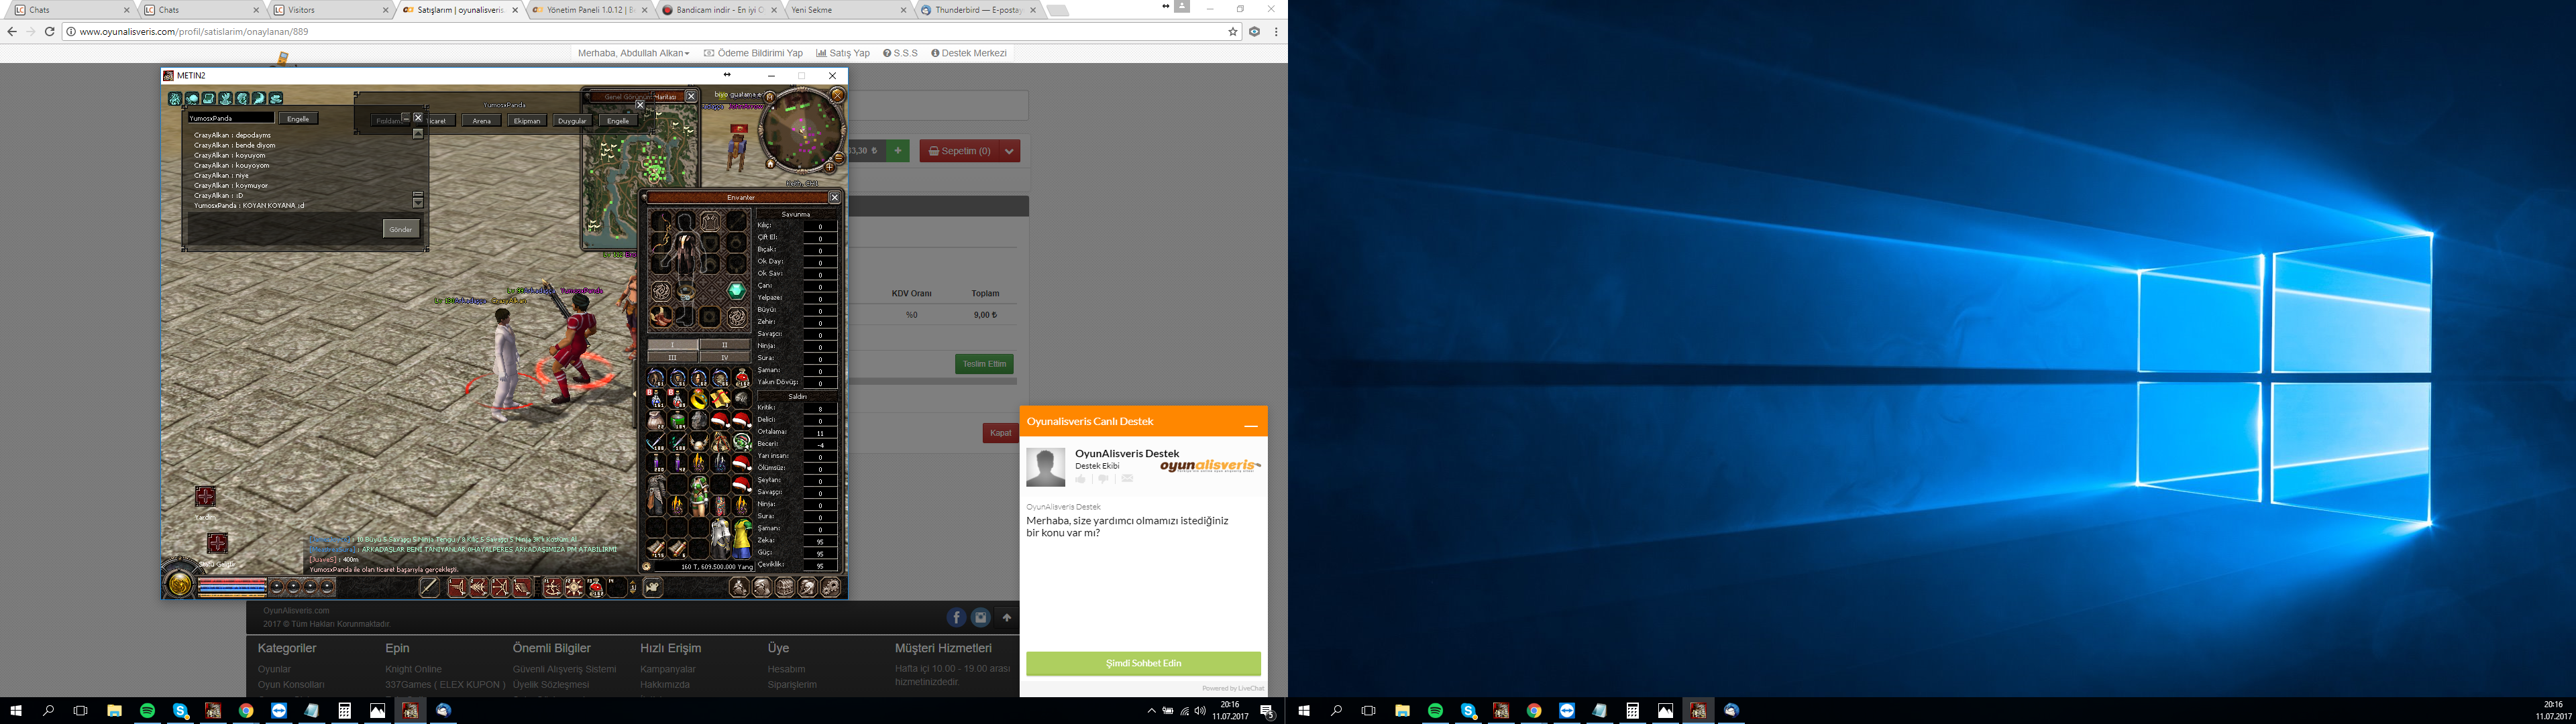Viewport: 2576px width, 724px height.
Task: Use quickslot 1 bow skill
Action: [x=458, y=587]
